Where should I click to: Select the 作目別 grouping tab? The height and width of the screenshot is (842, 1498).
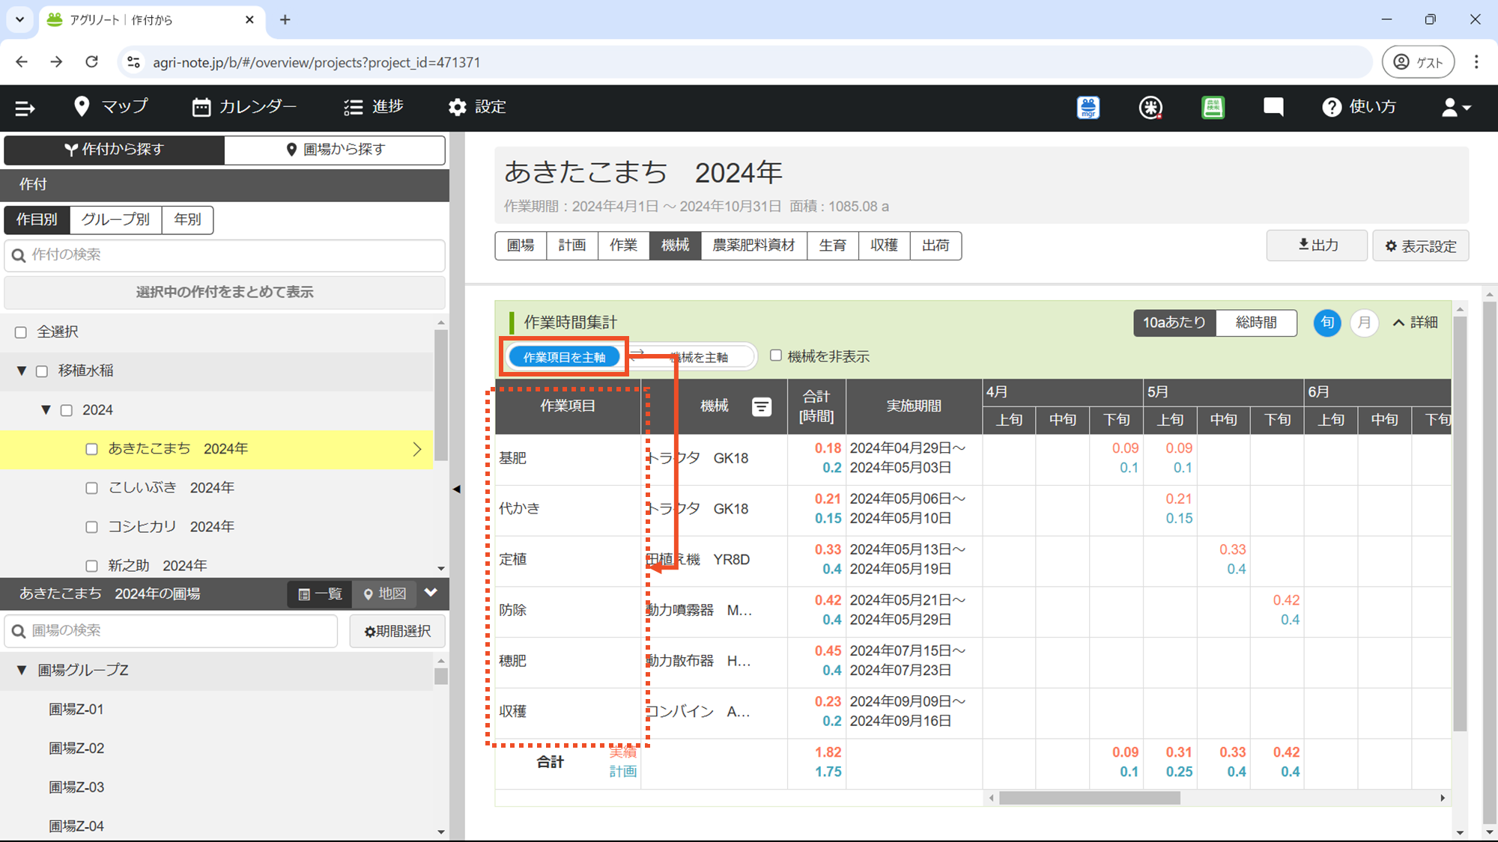[x=37, y=219]
